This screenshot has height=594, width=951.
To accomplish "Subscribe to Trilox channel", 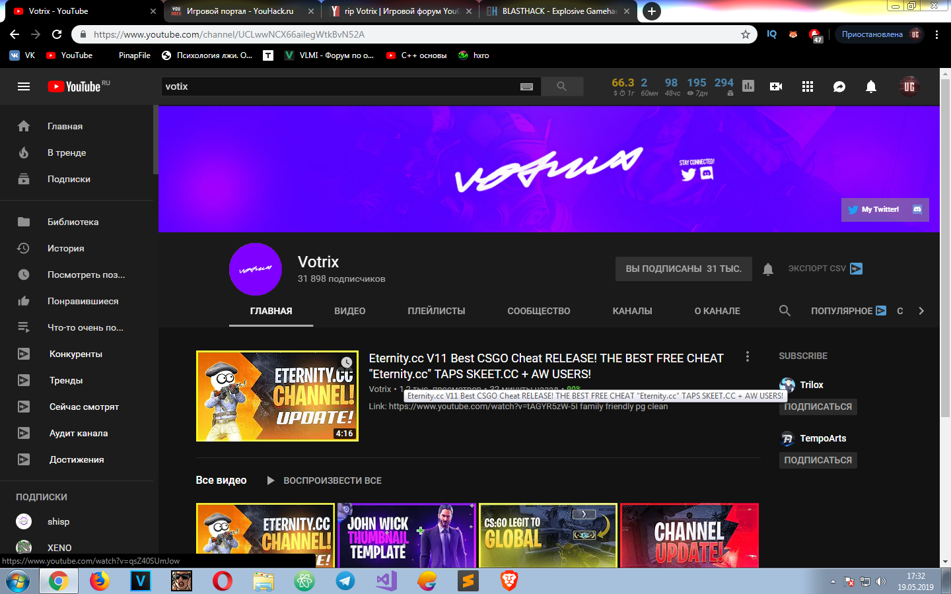I will 818,407.
